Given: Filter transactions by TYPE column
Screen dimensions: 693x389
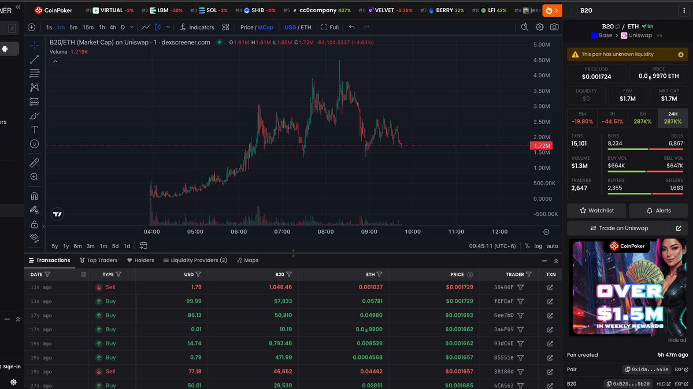Looking at the screenshot, I should point(118,275).
